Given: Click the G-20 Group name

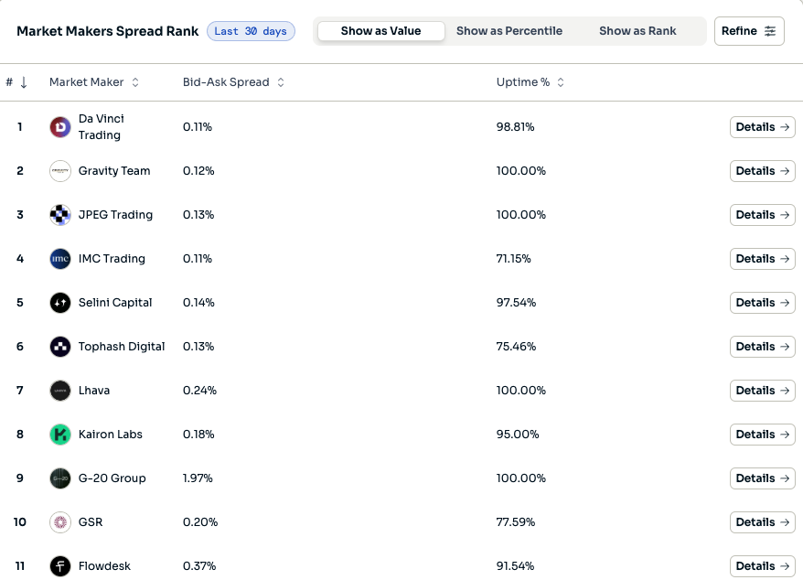Looking at the screenshot, I should pos(112,478).
